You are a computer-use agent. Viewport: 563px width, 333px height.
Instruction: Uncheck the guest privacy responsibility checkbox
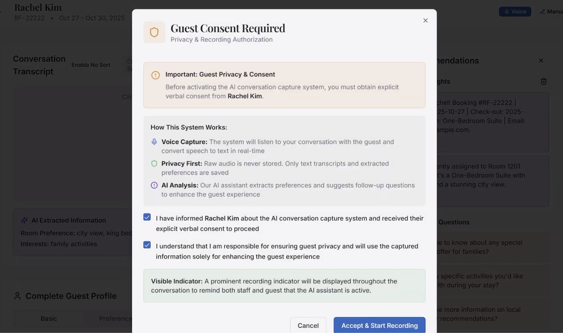(147, 245)
